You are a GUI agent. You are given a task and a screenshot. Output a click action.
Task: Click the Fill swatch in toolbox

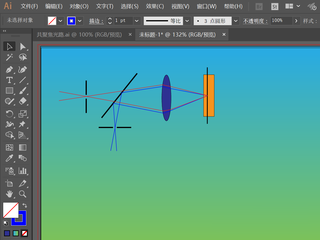click(x=11, y=210)
